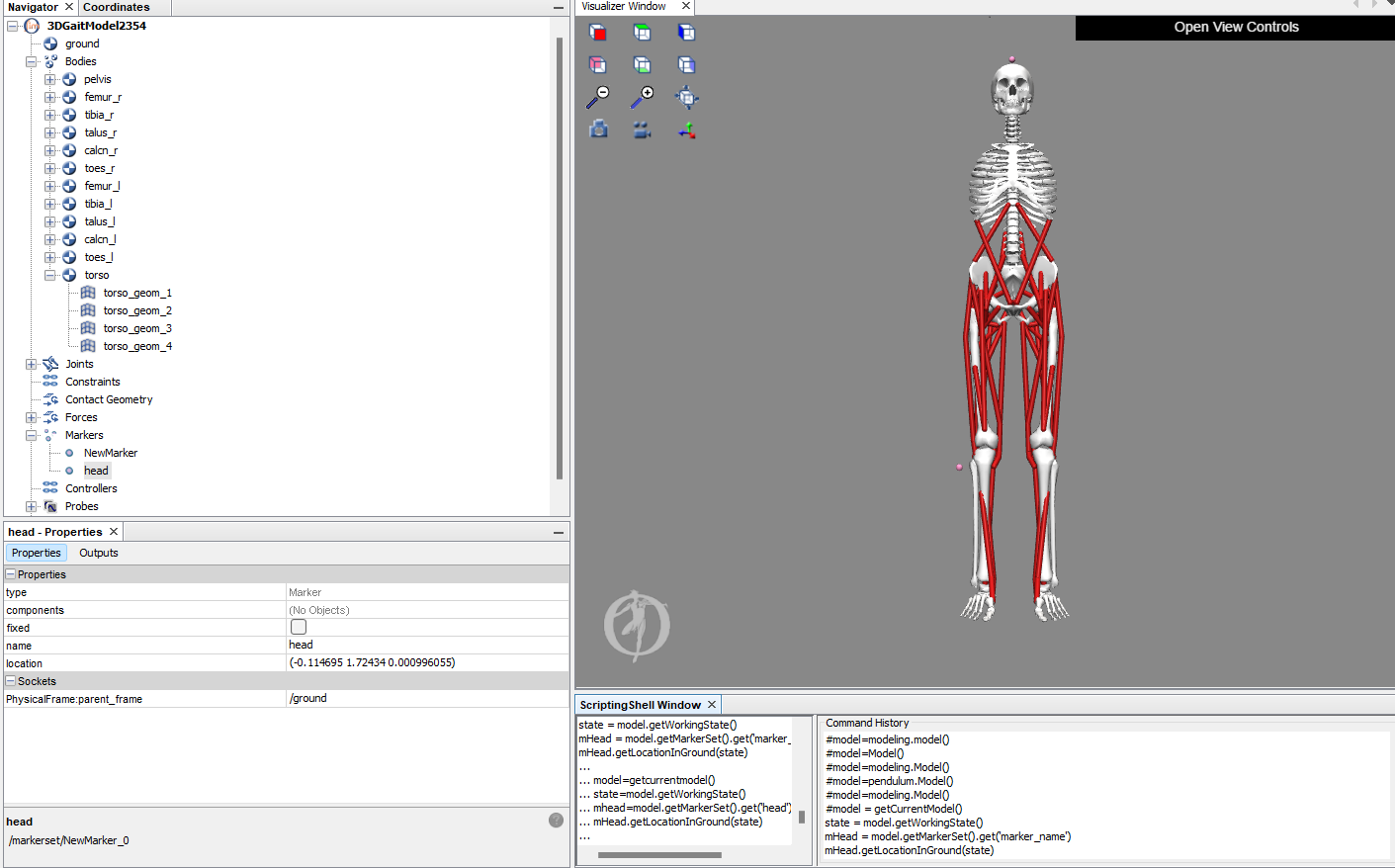Image resolution: width=1395 pixels, height=868 pixels.
Task: Collapse the 3DGaitModel2354 root node
Action: tap(12, 26)
